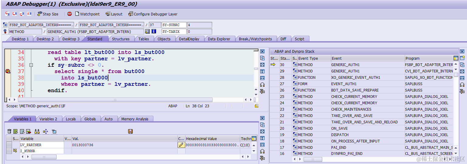The width and height of the screenshot is (467, 164).
Task: Click the Execute step-over icon
Action: [x=15, y=14]
